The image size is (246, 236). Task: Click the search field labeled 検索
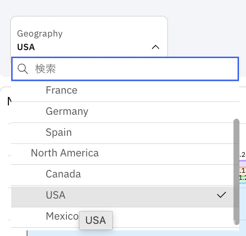click(x=125, y=69)
